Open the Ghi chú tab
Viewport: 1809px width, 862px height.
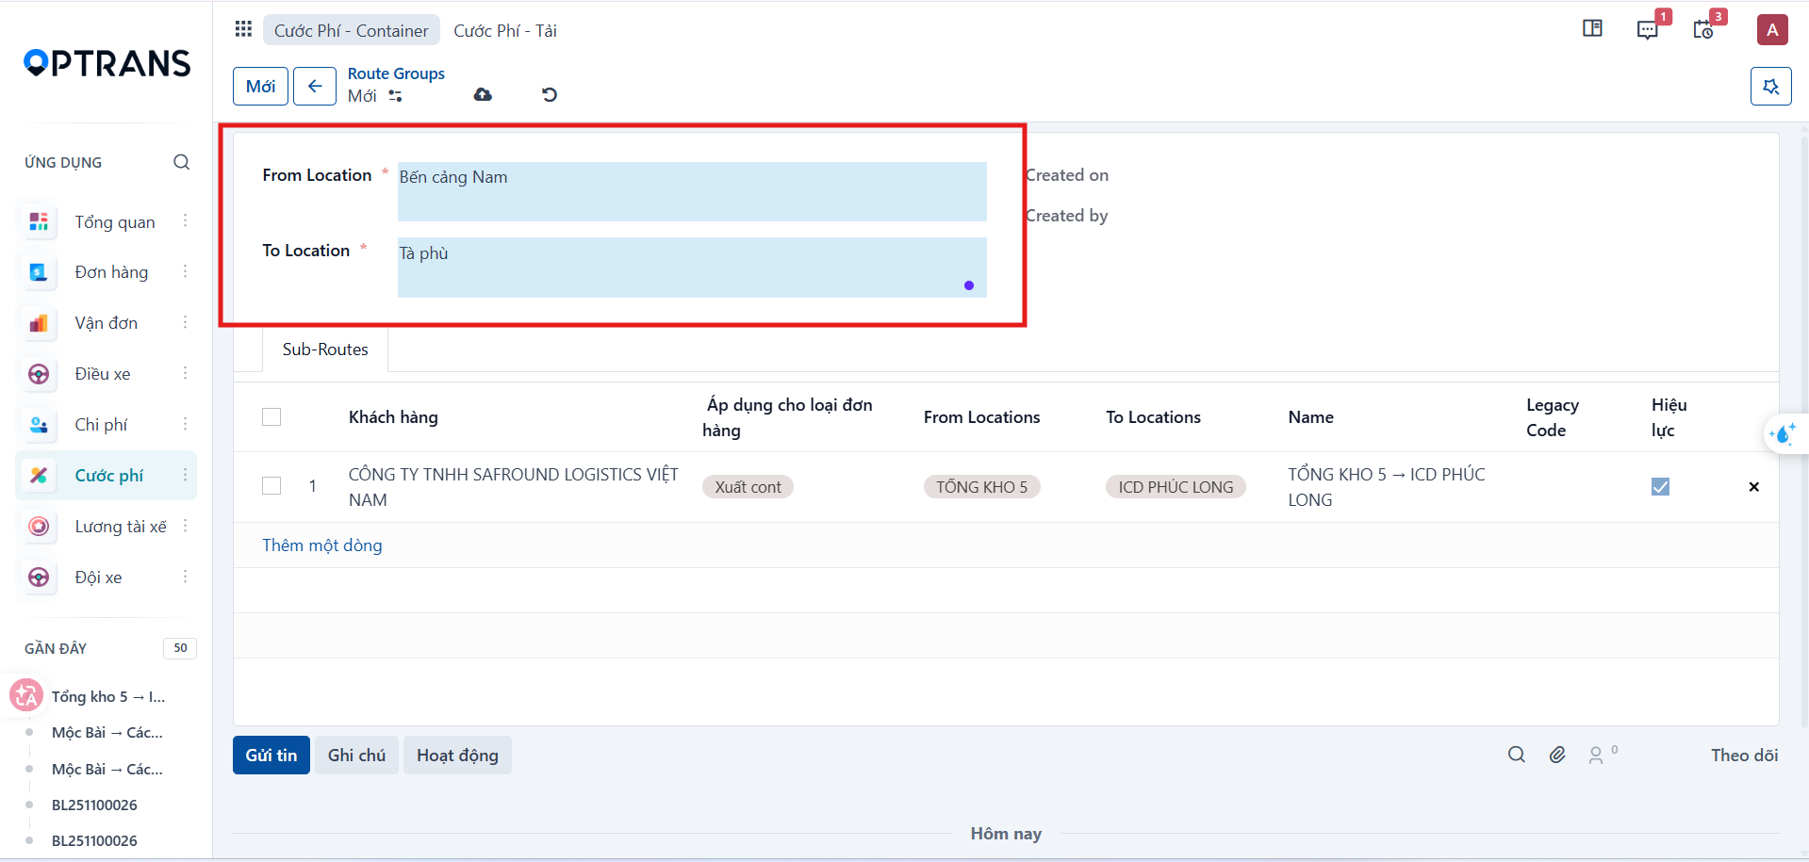(356, 756)
